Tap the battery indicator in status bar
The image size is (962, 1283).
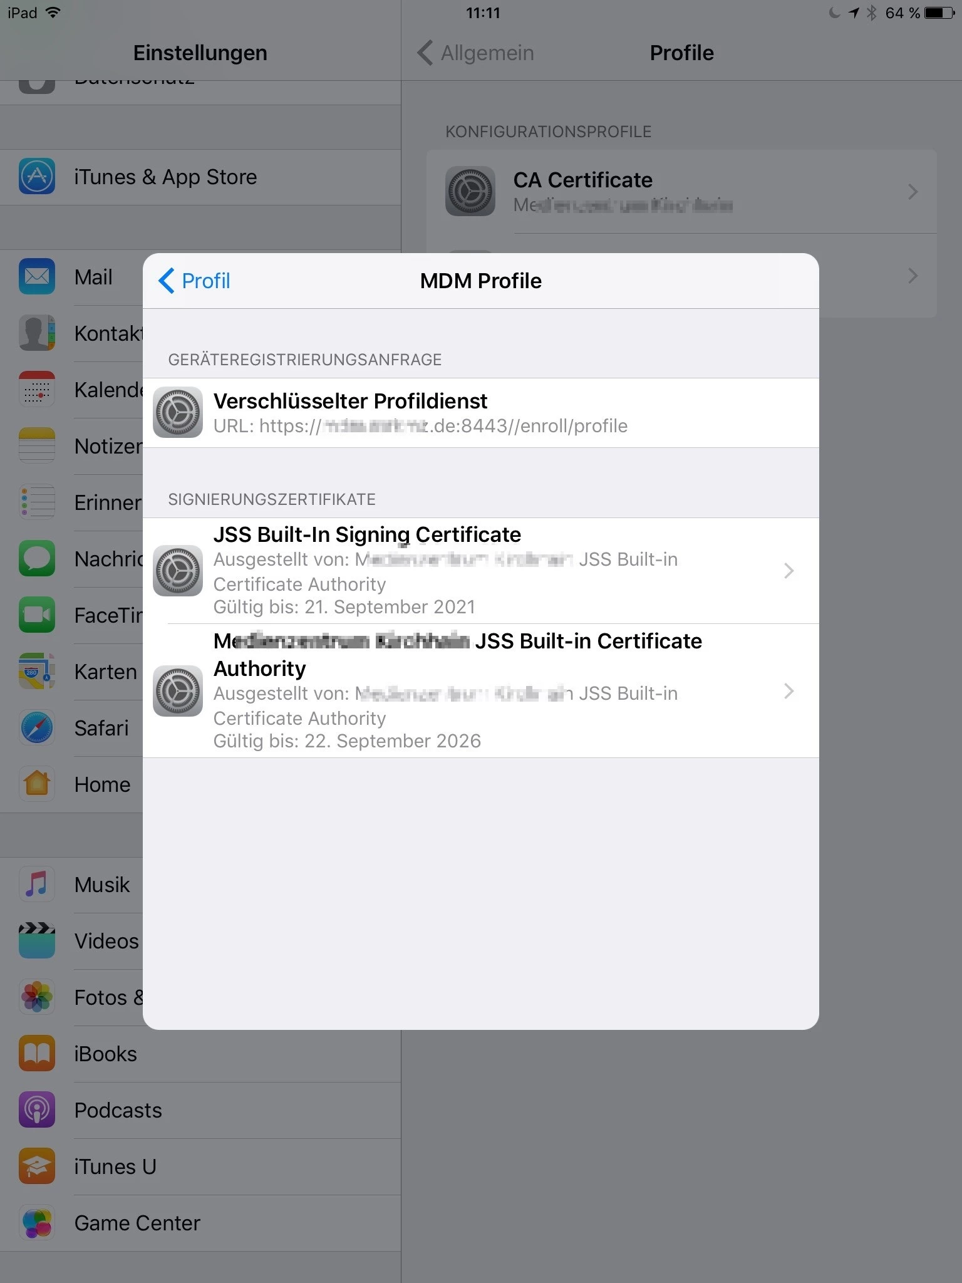(940, 13)
